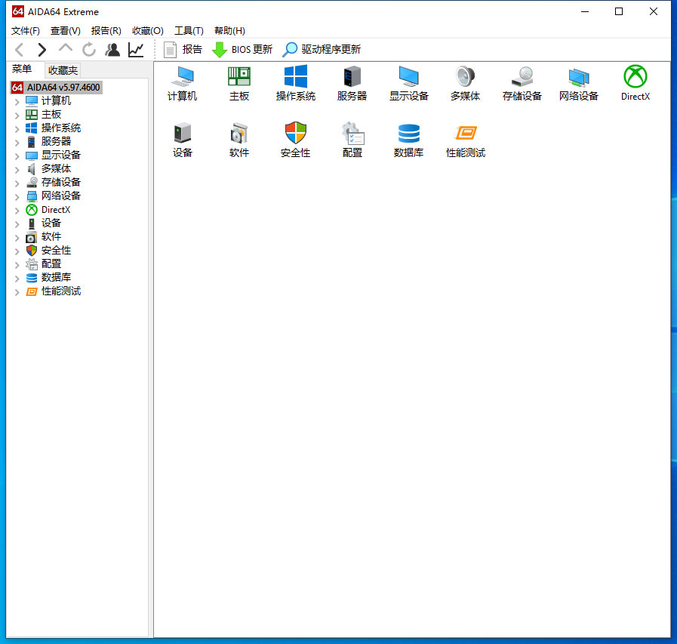Viewport: 677px width, 644px height.
Task: Click the BIOS 更新 button
Action: coord(242,50)
